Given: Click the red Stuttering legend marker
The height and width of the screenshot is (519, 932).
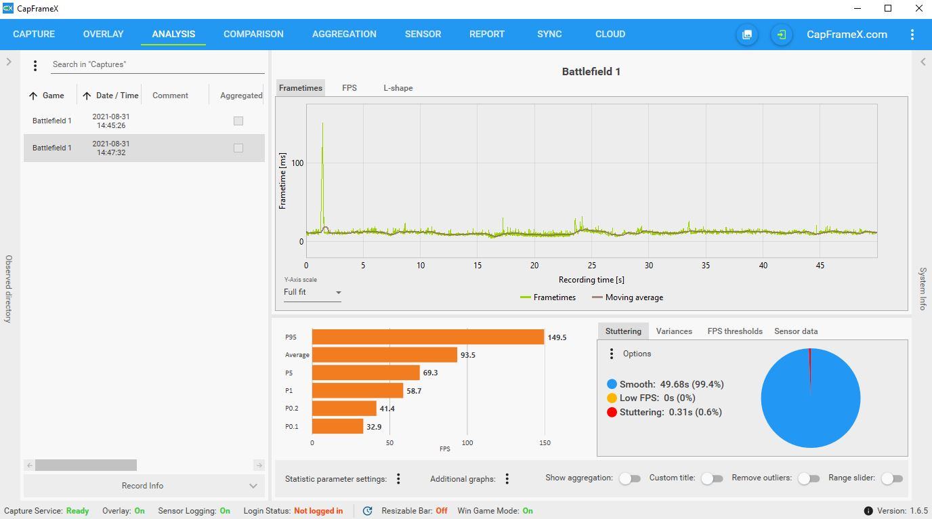Looking at the screenshot, I should (x=612, y=412).
